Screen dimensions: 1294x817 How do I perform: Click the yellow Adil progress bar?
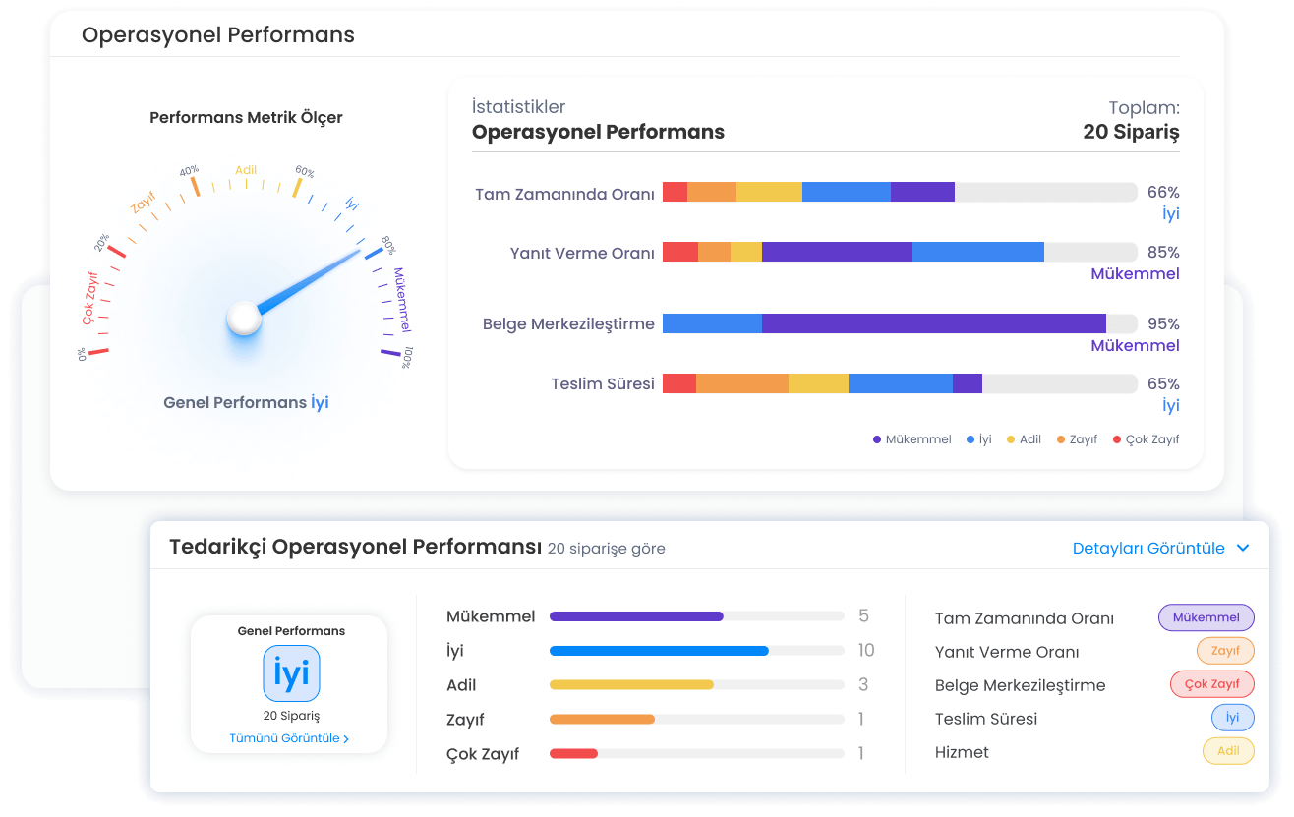tap(697, 685)
